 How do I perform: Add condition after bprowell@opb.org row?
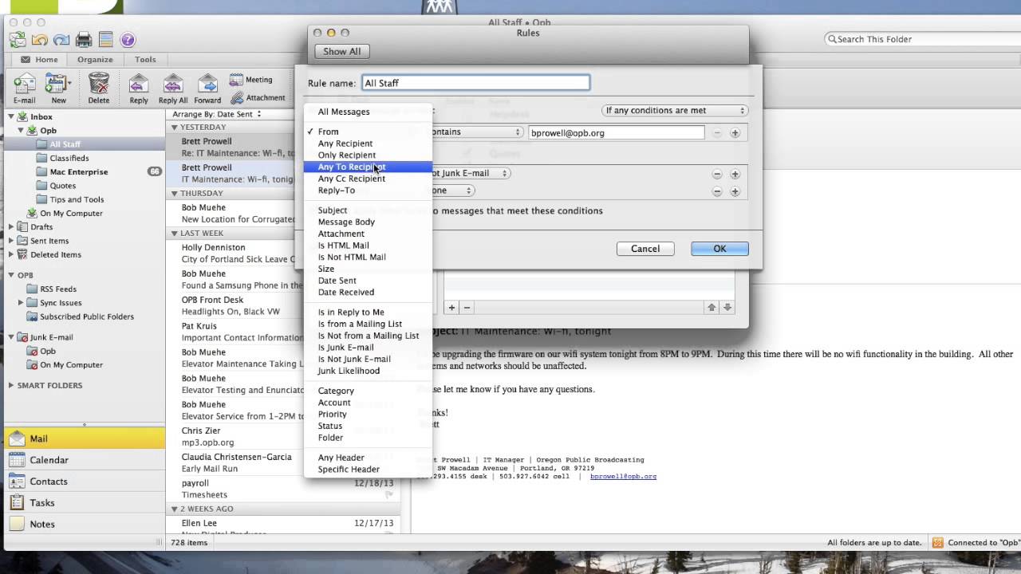tap(735, 133)
